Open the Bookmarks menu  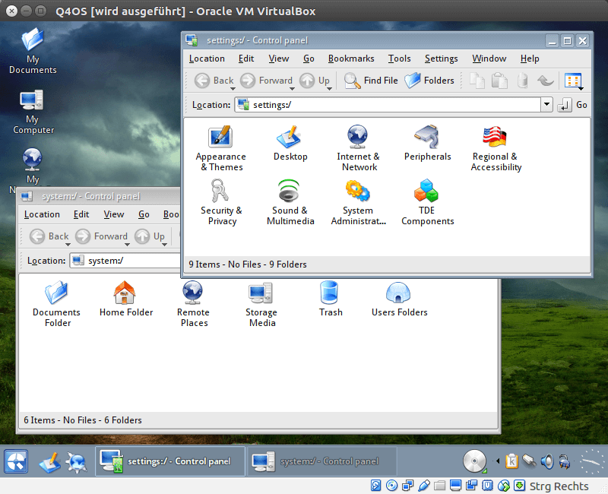tap(350, 59)
